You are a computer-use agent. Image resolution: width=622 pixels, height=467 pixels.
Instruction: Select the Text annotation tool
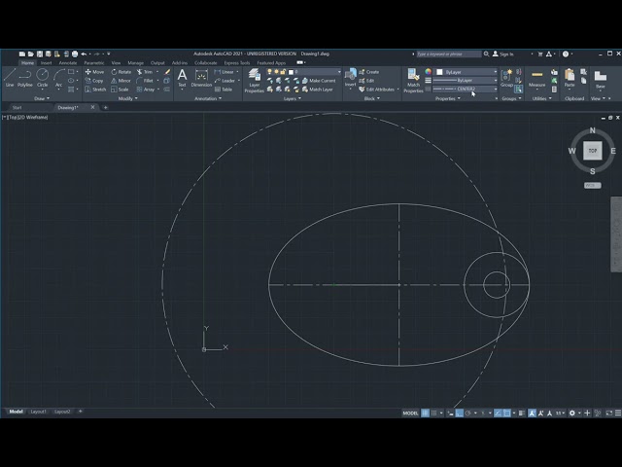coord(182,78)
